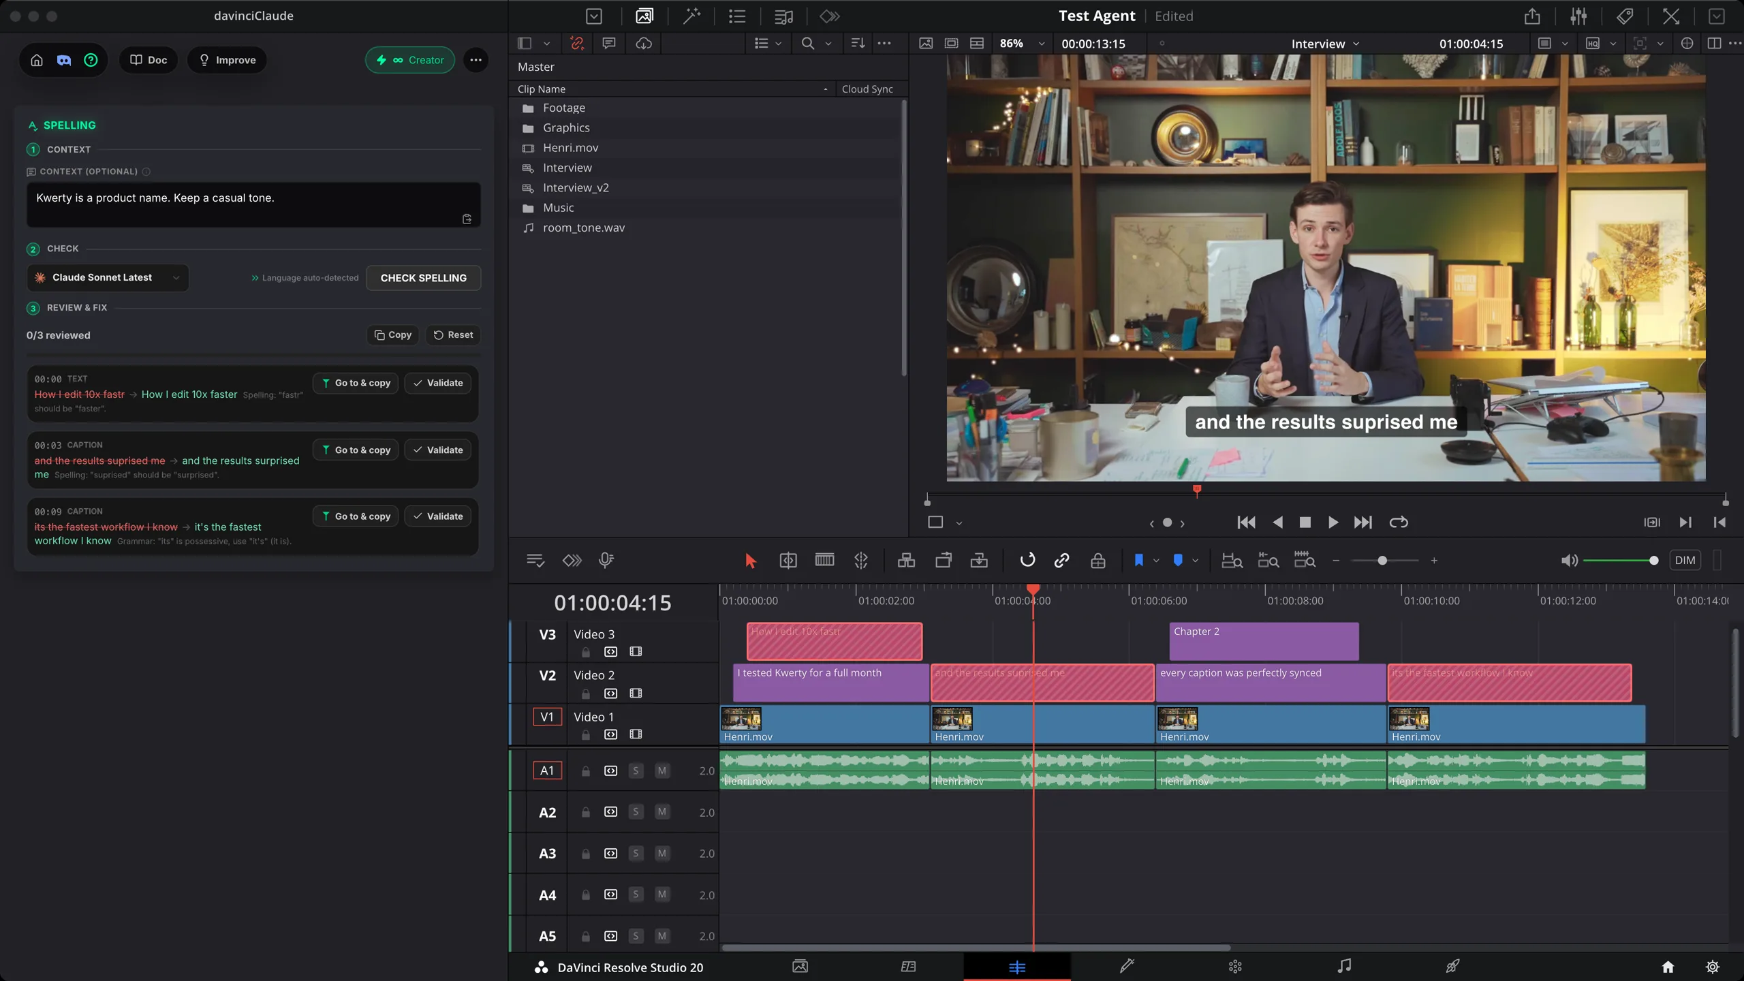Solo audio track A2
This screenshot has width=1744, height=981.
click(636, 812)
